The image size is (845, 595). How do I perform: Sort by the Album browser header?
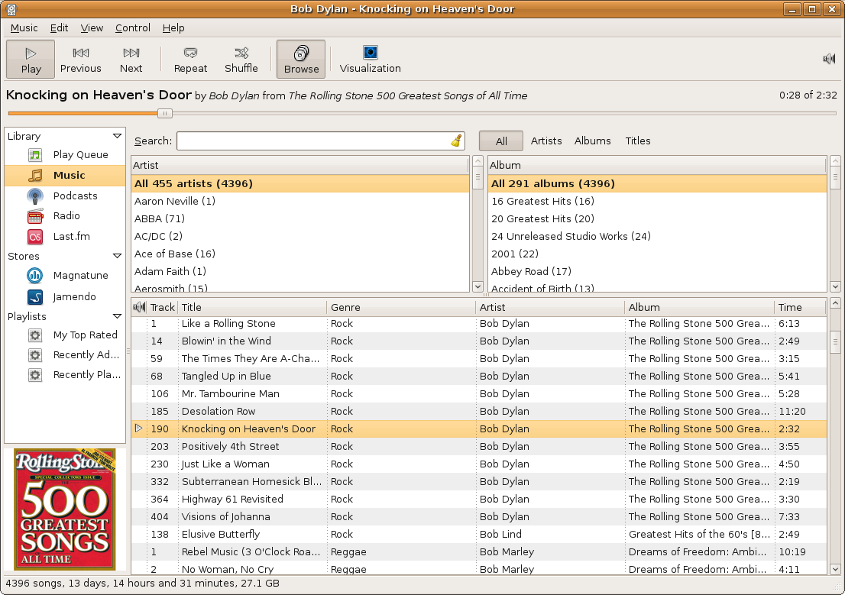click(x=657, y=166)
